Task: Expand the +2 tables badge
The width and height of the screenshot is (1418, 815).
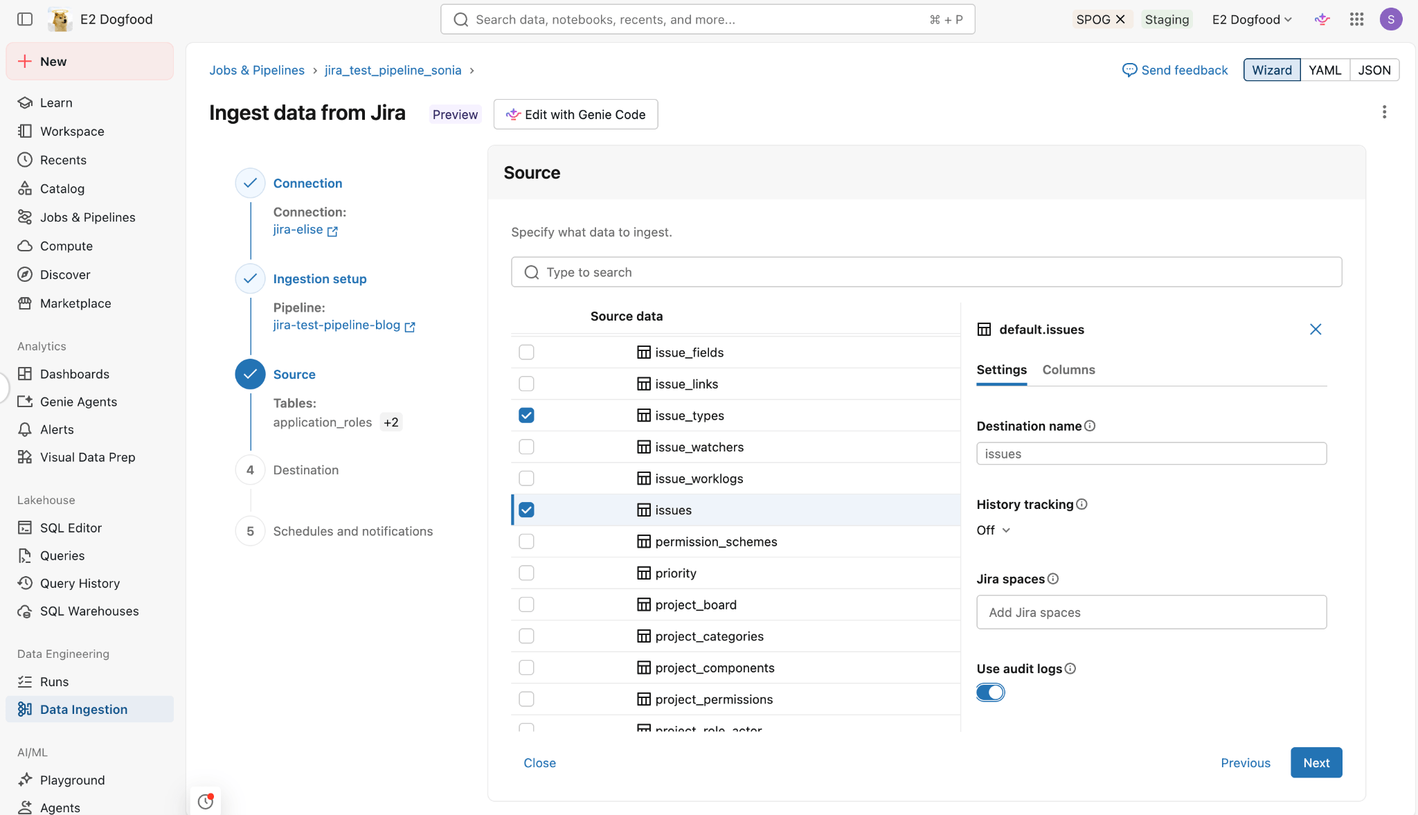Action: [391, 422]
